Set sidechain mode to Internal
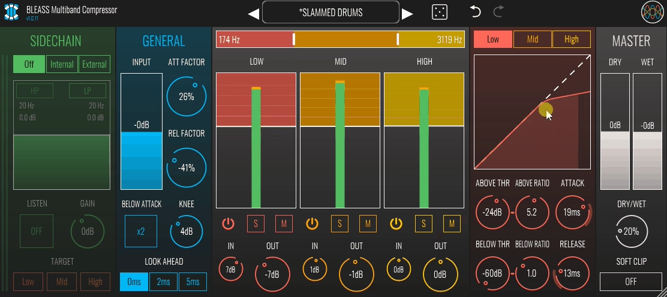Image resolution: width=667 pixels, height=297 pixels. pos(62,64)
